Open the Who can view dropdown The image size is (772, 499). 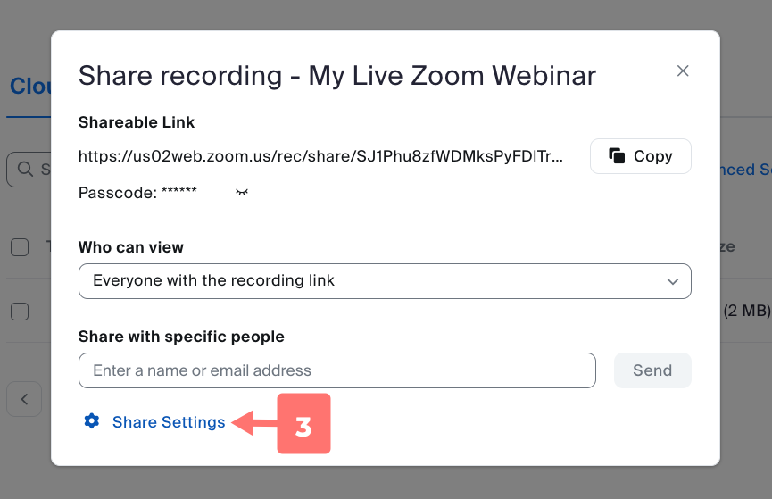click(384, 280)
